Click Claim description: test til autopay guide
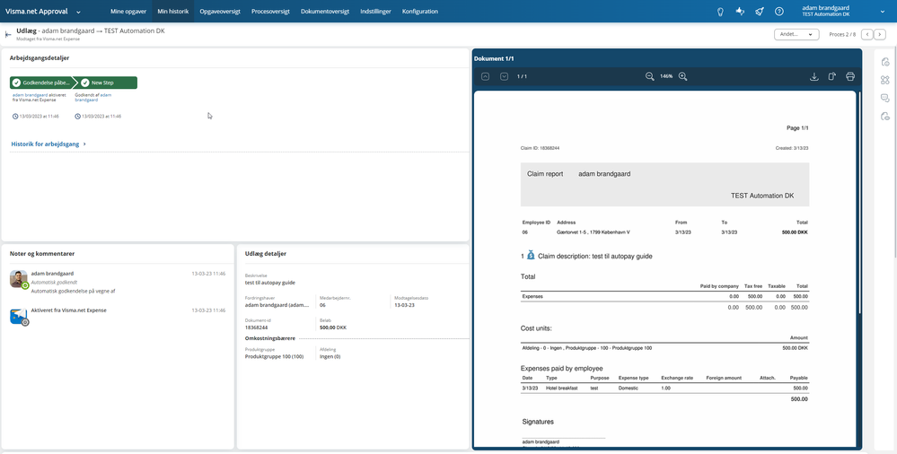This screenshot has width=897, height=454. click(x=595, y=257)
